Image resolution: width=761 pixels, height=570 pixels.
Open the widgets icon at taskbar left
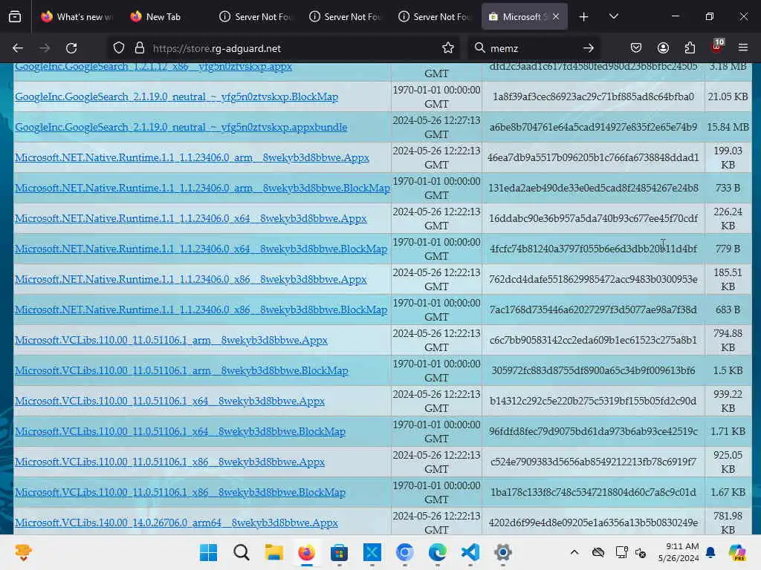tap(23, 552)
